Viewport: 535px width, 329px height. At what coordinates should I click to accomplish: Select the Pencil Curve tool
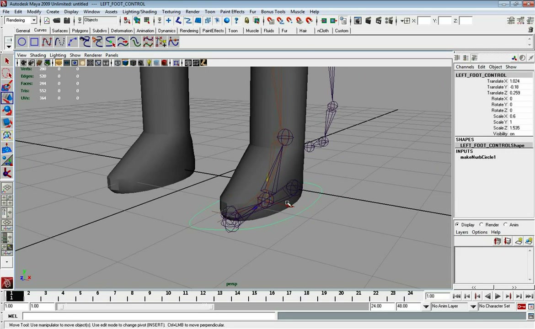point(60,42)
